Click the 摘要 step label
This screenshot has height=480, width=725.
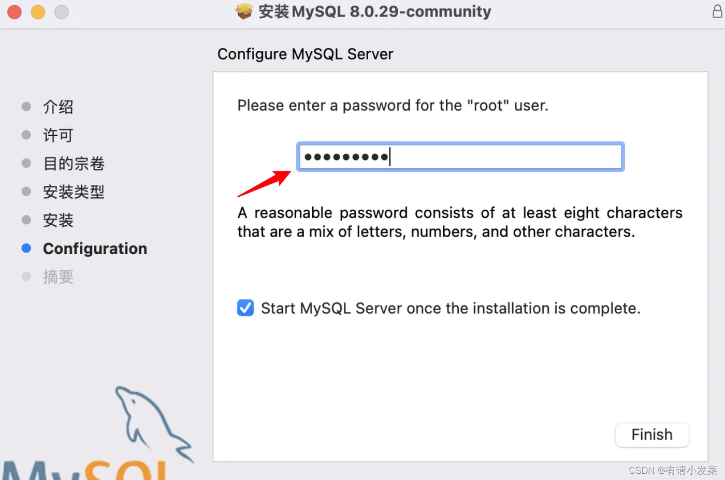58,277
